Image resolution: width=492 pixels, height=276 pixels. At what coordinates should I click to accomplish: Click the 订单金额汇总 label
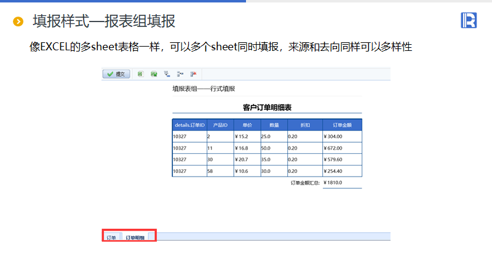305,183
